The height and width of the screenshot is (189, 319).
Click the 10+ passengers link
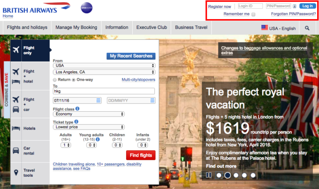tap(111, 164)
